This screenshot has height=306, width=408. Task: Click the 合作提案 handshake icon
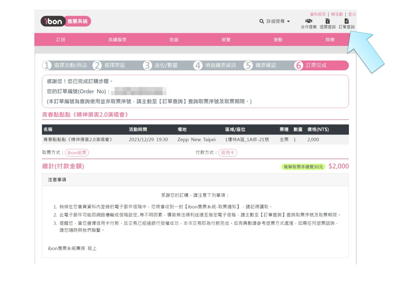coord(308,21)
